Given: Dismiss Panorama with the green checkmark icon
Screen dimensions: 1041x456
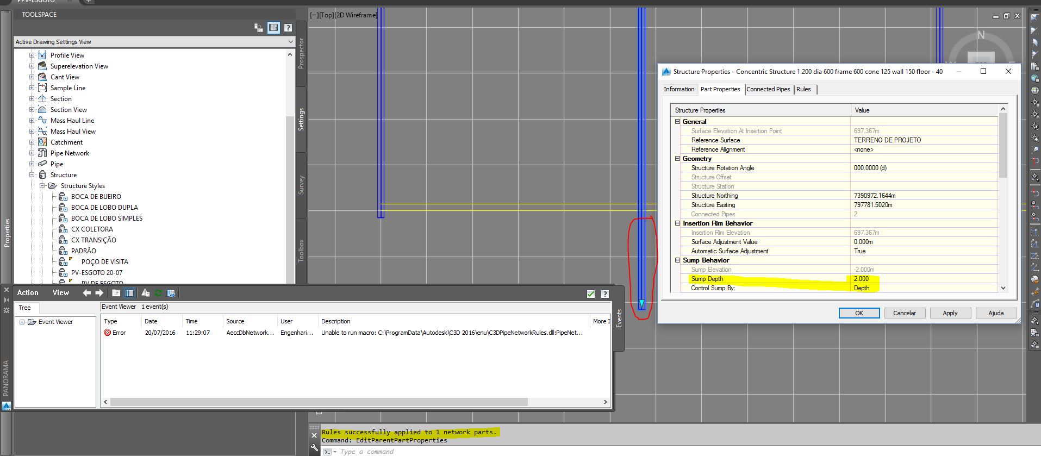Looking at the screenshot, I should coord(591,294).
